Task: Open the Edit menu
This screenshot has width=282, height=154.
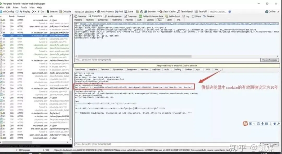Action: click(8, 8)
